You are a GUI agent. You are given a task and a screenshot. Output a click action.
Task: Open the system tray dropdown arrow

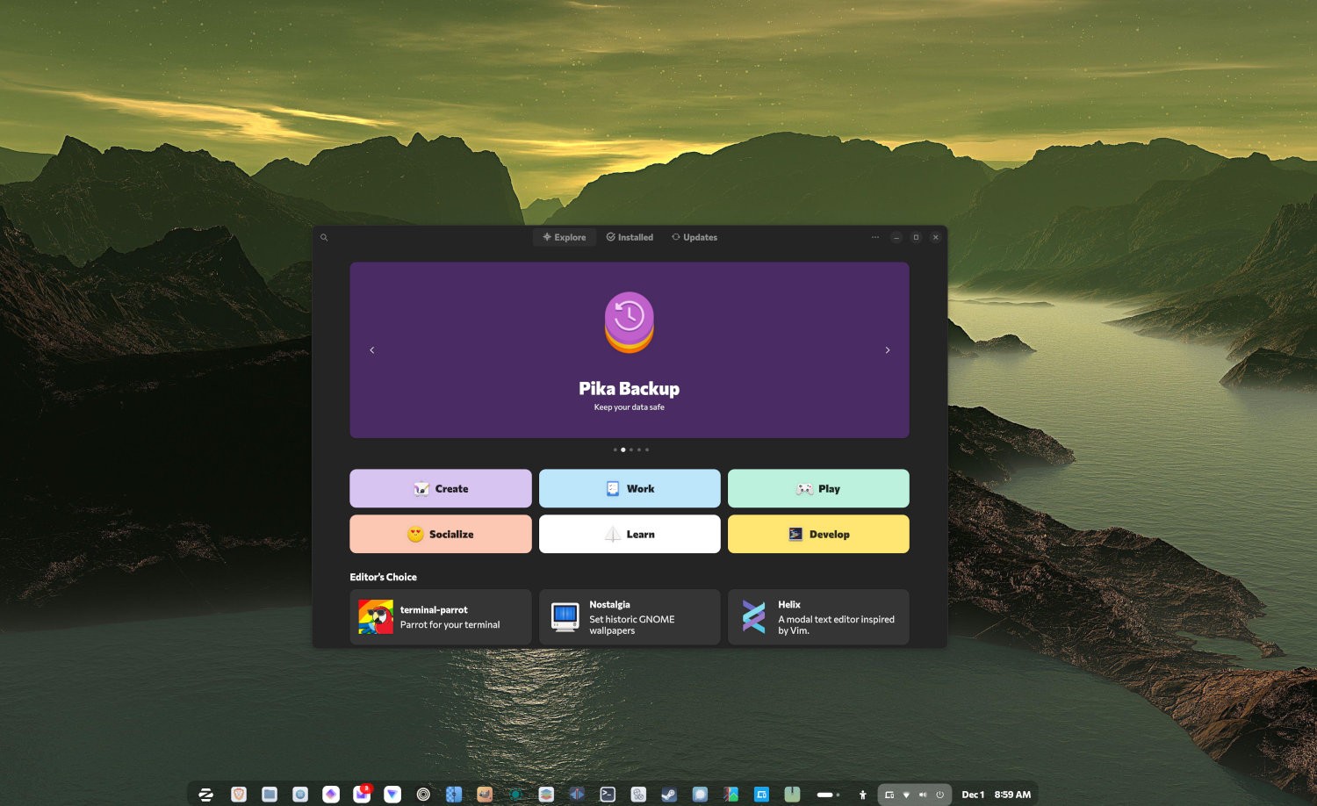(x=906, y=795)
